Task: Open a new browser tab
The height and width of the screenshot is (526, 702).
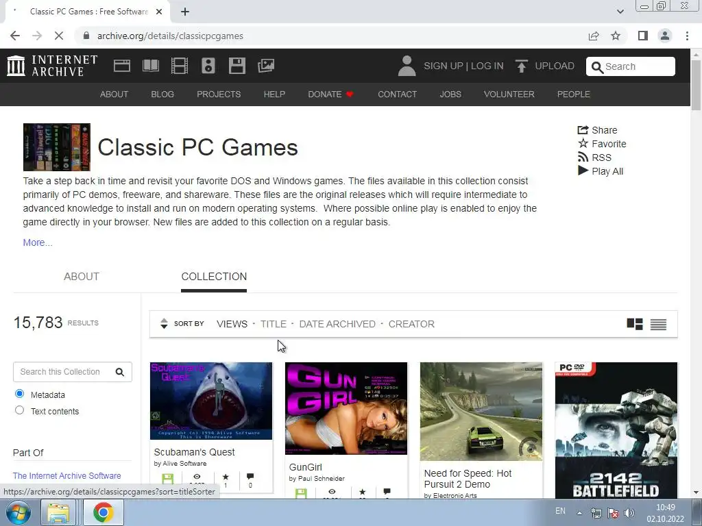Action: coord(185,12)
